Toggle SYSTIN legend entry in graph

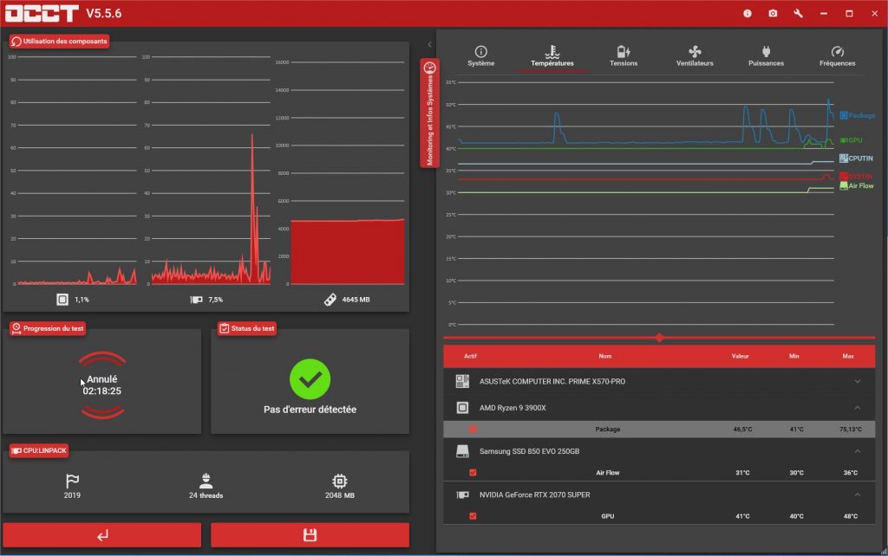(x=856, y=177)
